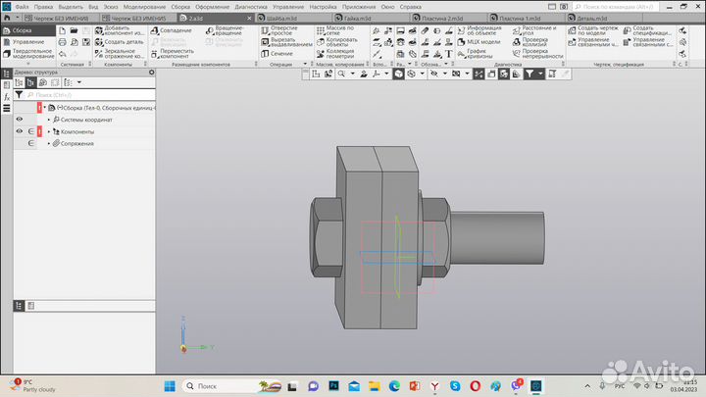Click the Управление toolbar set button
706x397 pixels.
click(27, 42)
